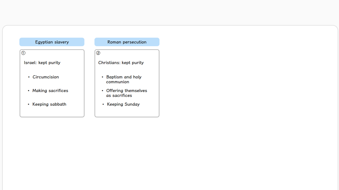
Task: Click empty space below Keeping sabbath in box 1
Action: pos(52,112)
